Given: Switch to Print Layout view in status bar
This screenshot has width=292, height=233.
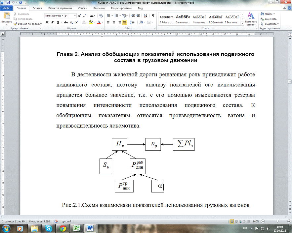Looking at the screenshot, I should (x=232, y=221).
